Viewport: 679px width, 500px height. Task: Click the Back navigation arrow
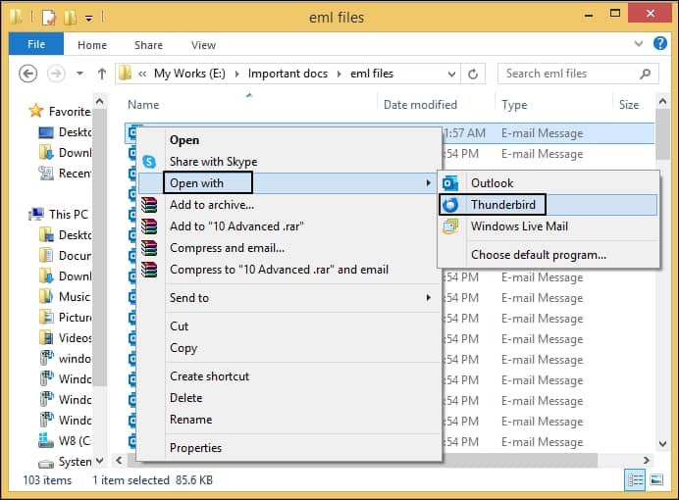click(x=28, y=74)
